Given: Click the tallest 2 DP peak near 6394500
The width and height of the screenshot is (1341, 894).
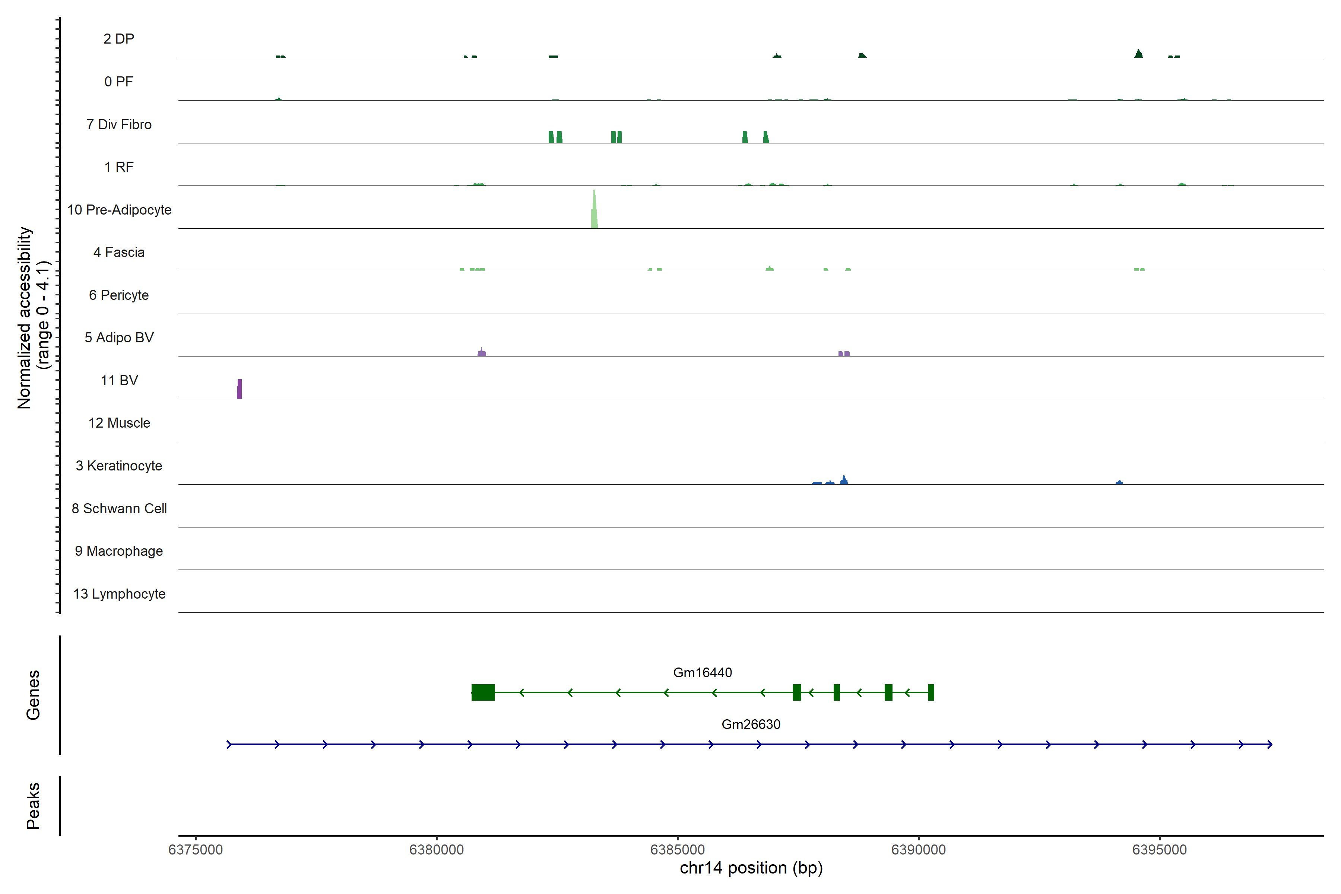Looking at the screenshot, I should [1139, 54].
